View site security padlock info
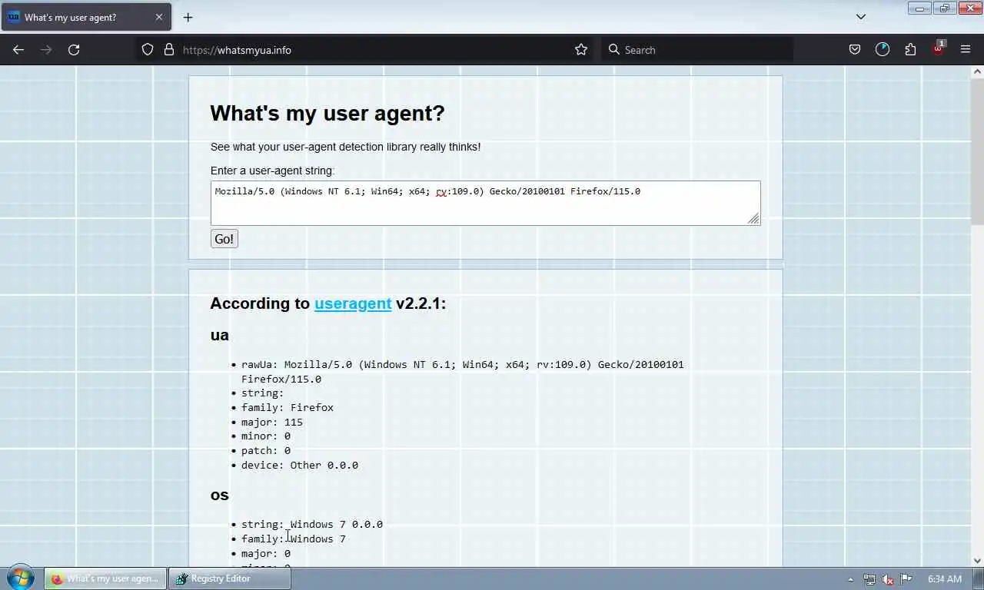The image size is (984, 590). tap(169, 50)
